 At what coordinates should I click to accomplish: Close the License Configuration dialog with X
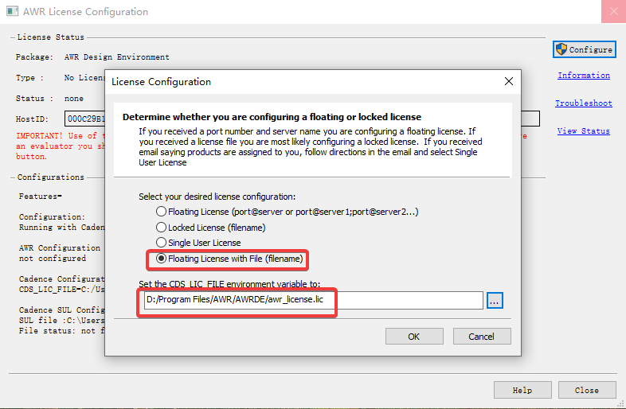509,81
